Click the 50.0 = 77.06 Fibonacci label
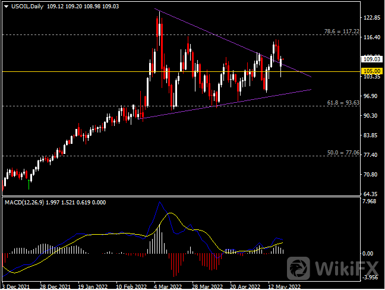The height and width of the screenshot is (290, 385). 343,153
